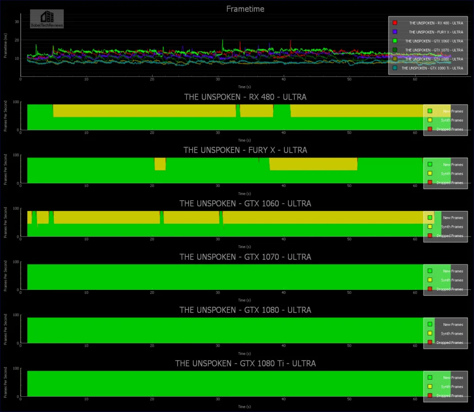
Task: Click the 'THE UNSPOKEN - GTX 1080 Ti - ULTRA' legend label
Action: (432, 68)
